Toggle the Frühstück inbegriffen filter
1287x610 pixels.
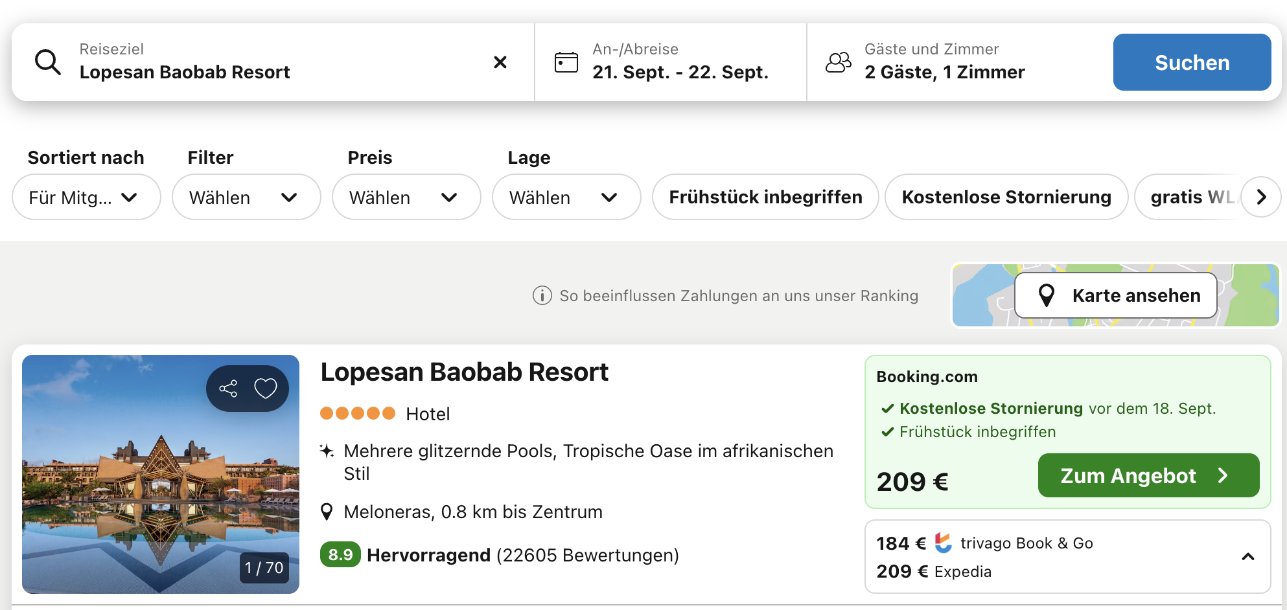[x=765, y=197]
